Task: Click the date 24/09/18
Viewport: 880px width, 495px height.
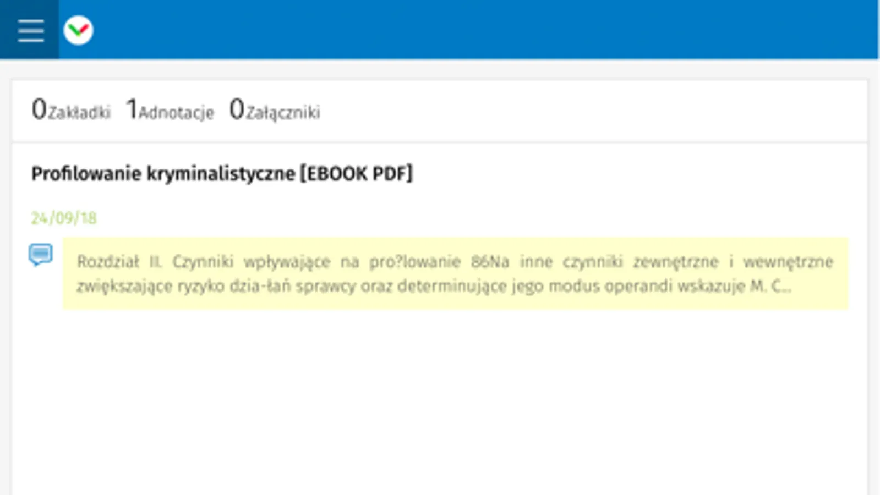Action: 64,218
